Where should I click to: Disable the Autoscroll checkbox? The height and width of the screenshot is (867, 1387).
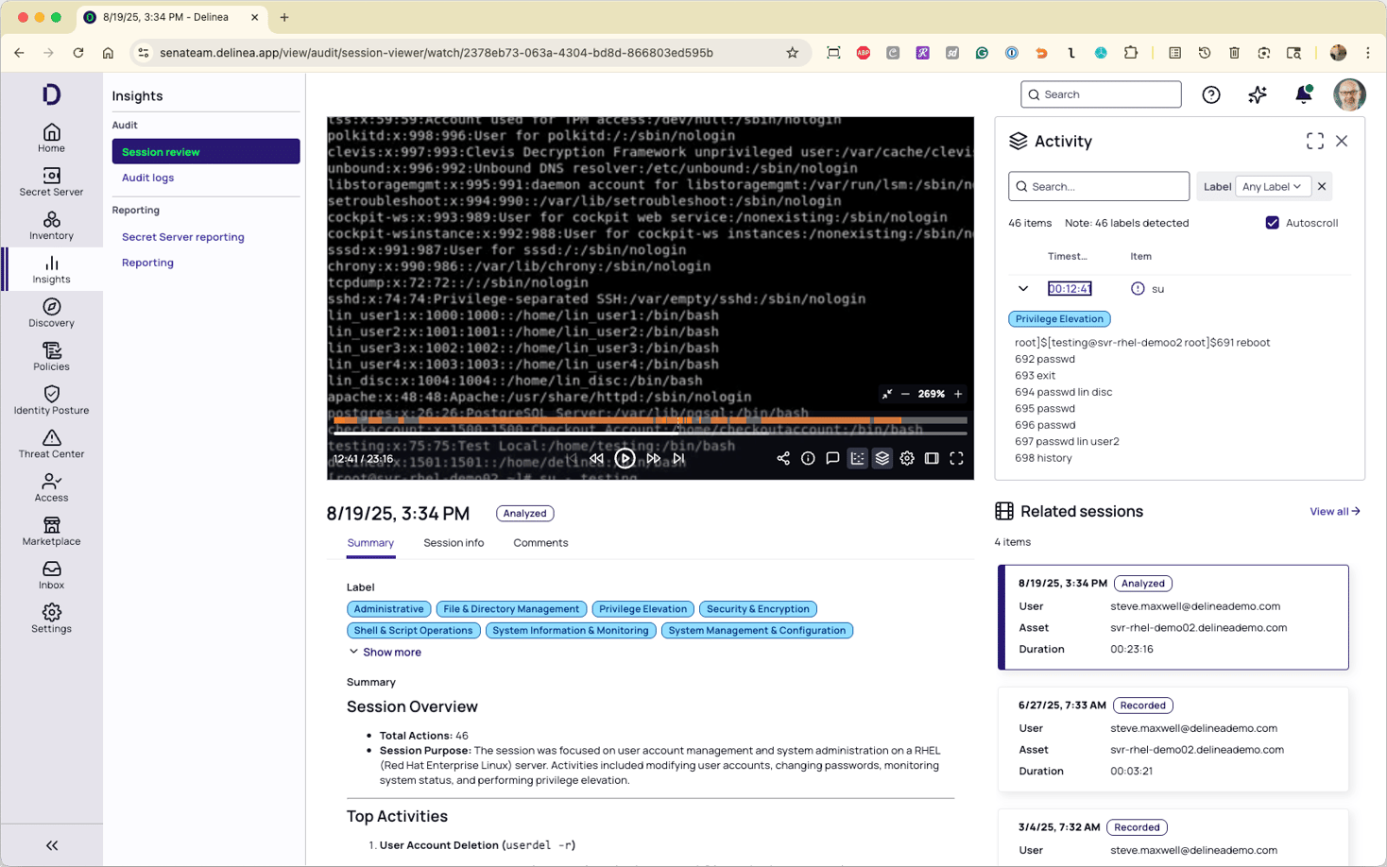(x=1271, y=223)
